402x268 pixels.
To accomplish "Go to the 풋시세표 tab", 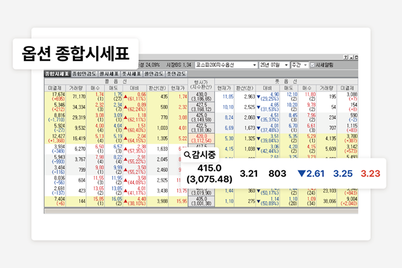I will 130,73.
